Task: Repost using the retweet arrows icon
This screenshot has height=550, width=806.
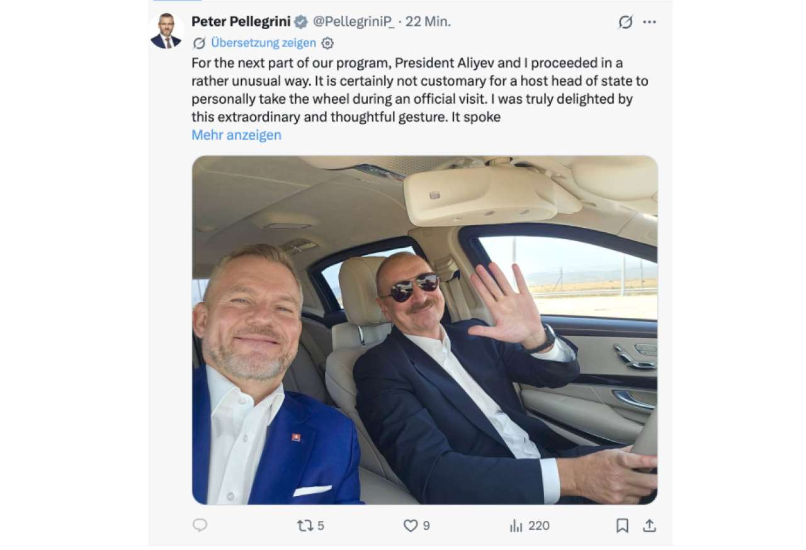Action: coord(305,525)
